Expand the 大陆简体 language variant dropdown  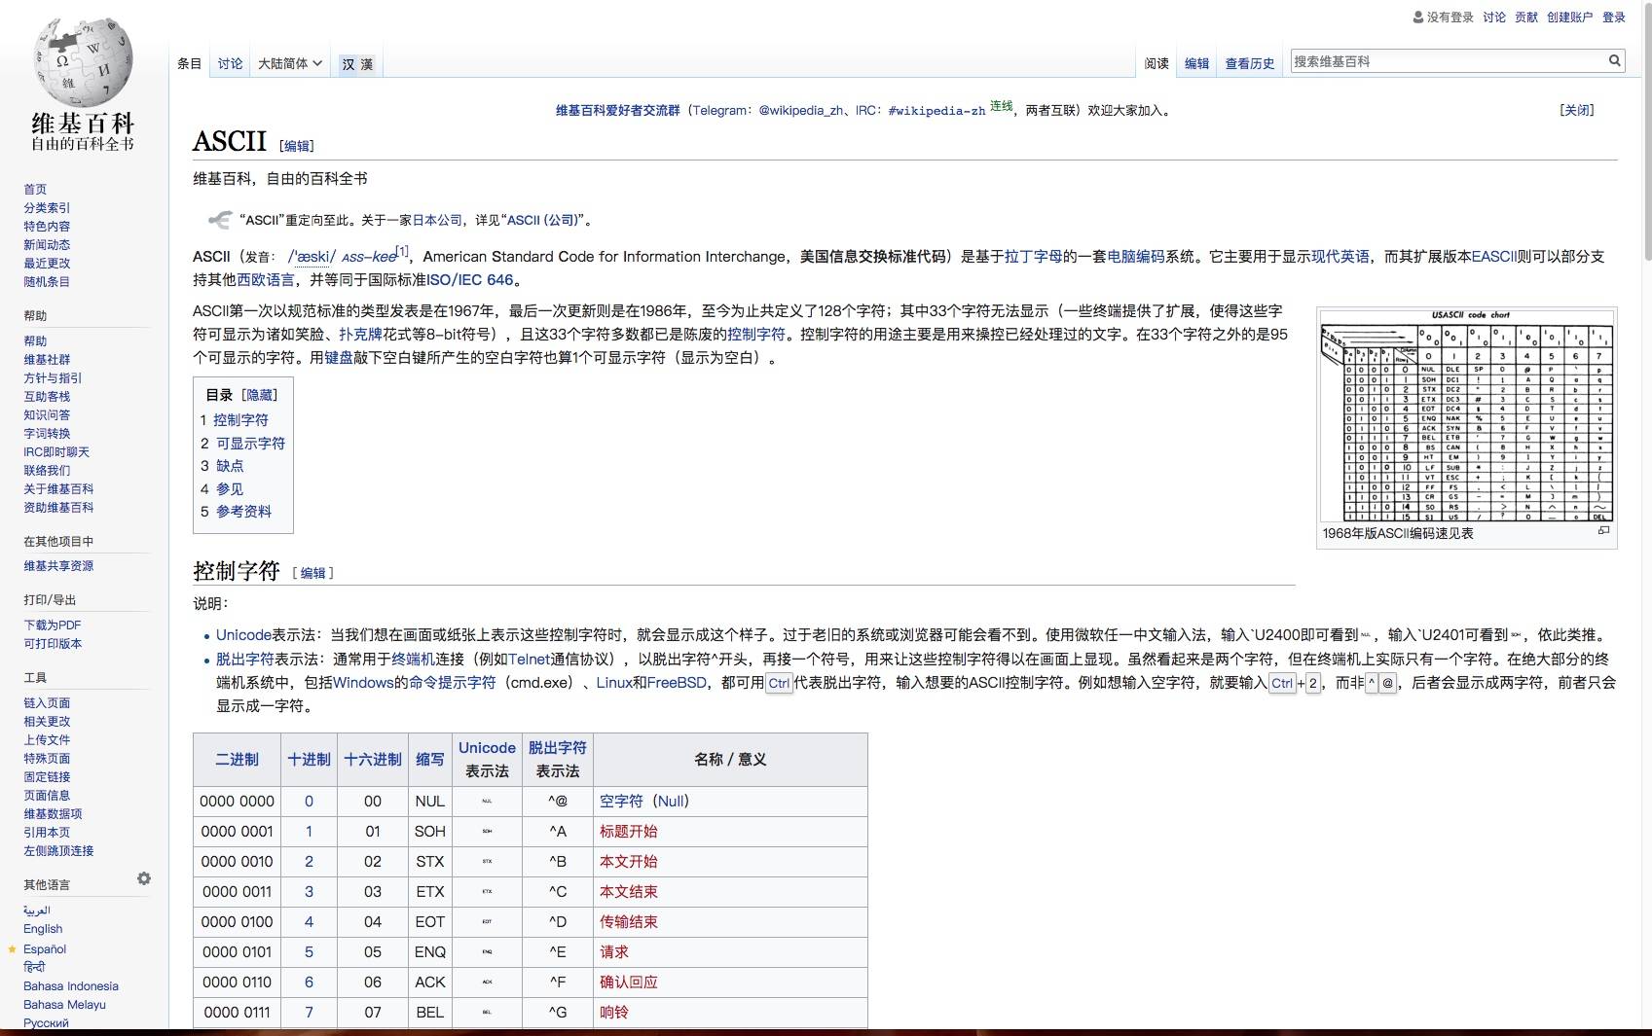289,64
